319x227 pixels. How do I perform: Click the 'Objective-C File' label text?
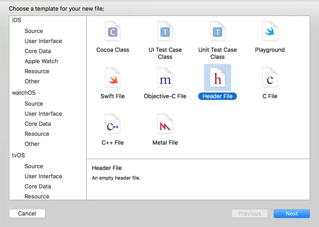165,96
